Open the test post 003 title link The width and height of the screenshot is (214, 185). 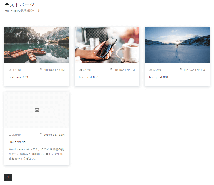[18, 77]
